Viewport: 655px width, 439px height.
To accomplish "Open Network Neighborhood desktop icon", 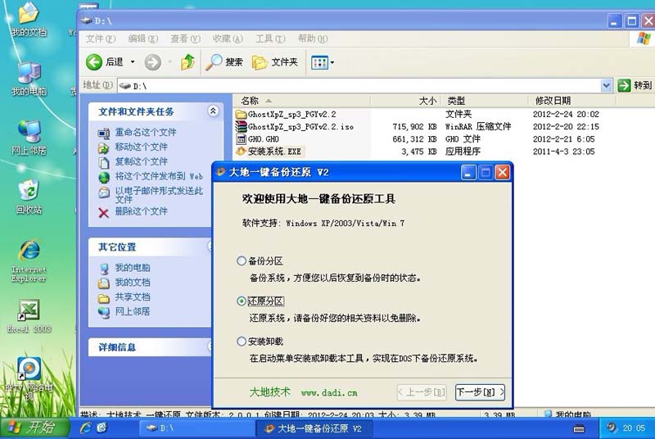I will [x=29, y=138].
